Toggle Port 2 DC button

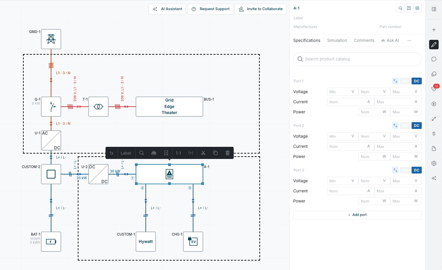point(417,126)
